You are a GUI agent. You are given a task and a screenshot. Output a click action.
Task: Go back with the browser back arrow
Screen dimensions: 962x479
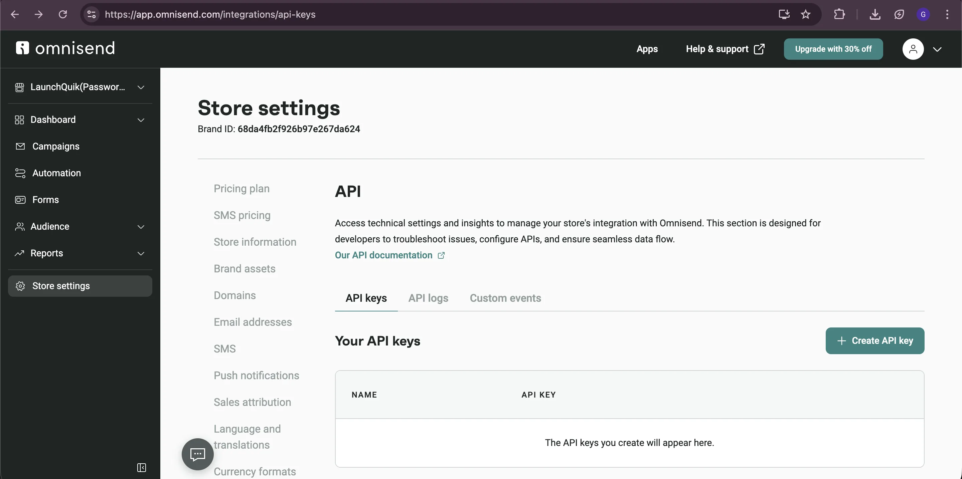(x=15, y=14)
